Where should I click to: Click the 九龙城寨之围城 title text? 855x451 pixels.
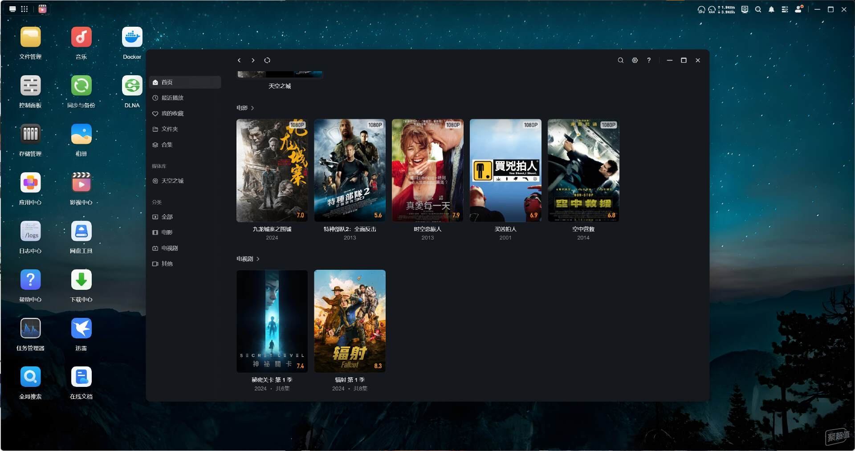[x=272, y=229]
